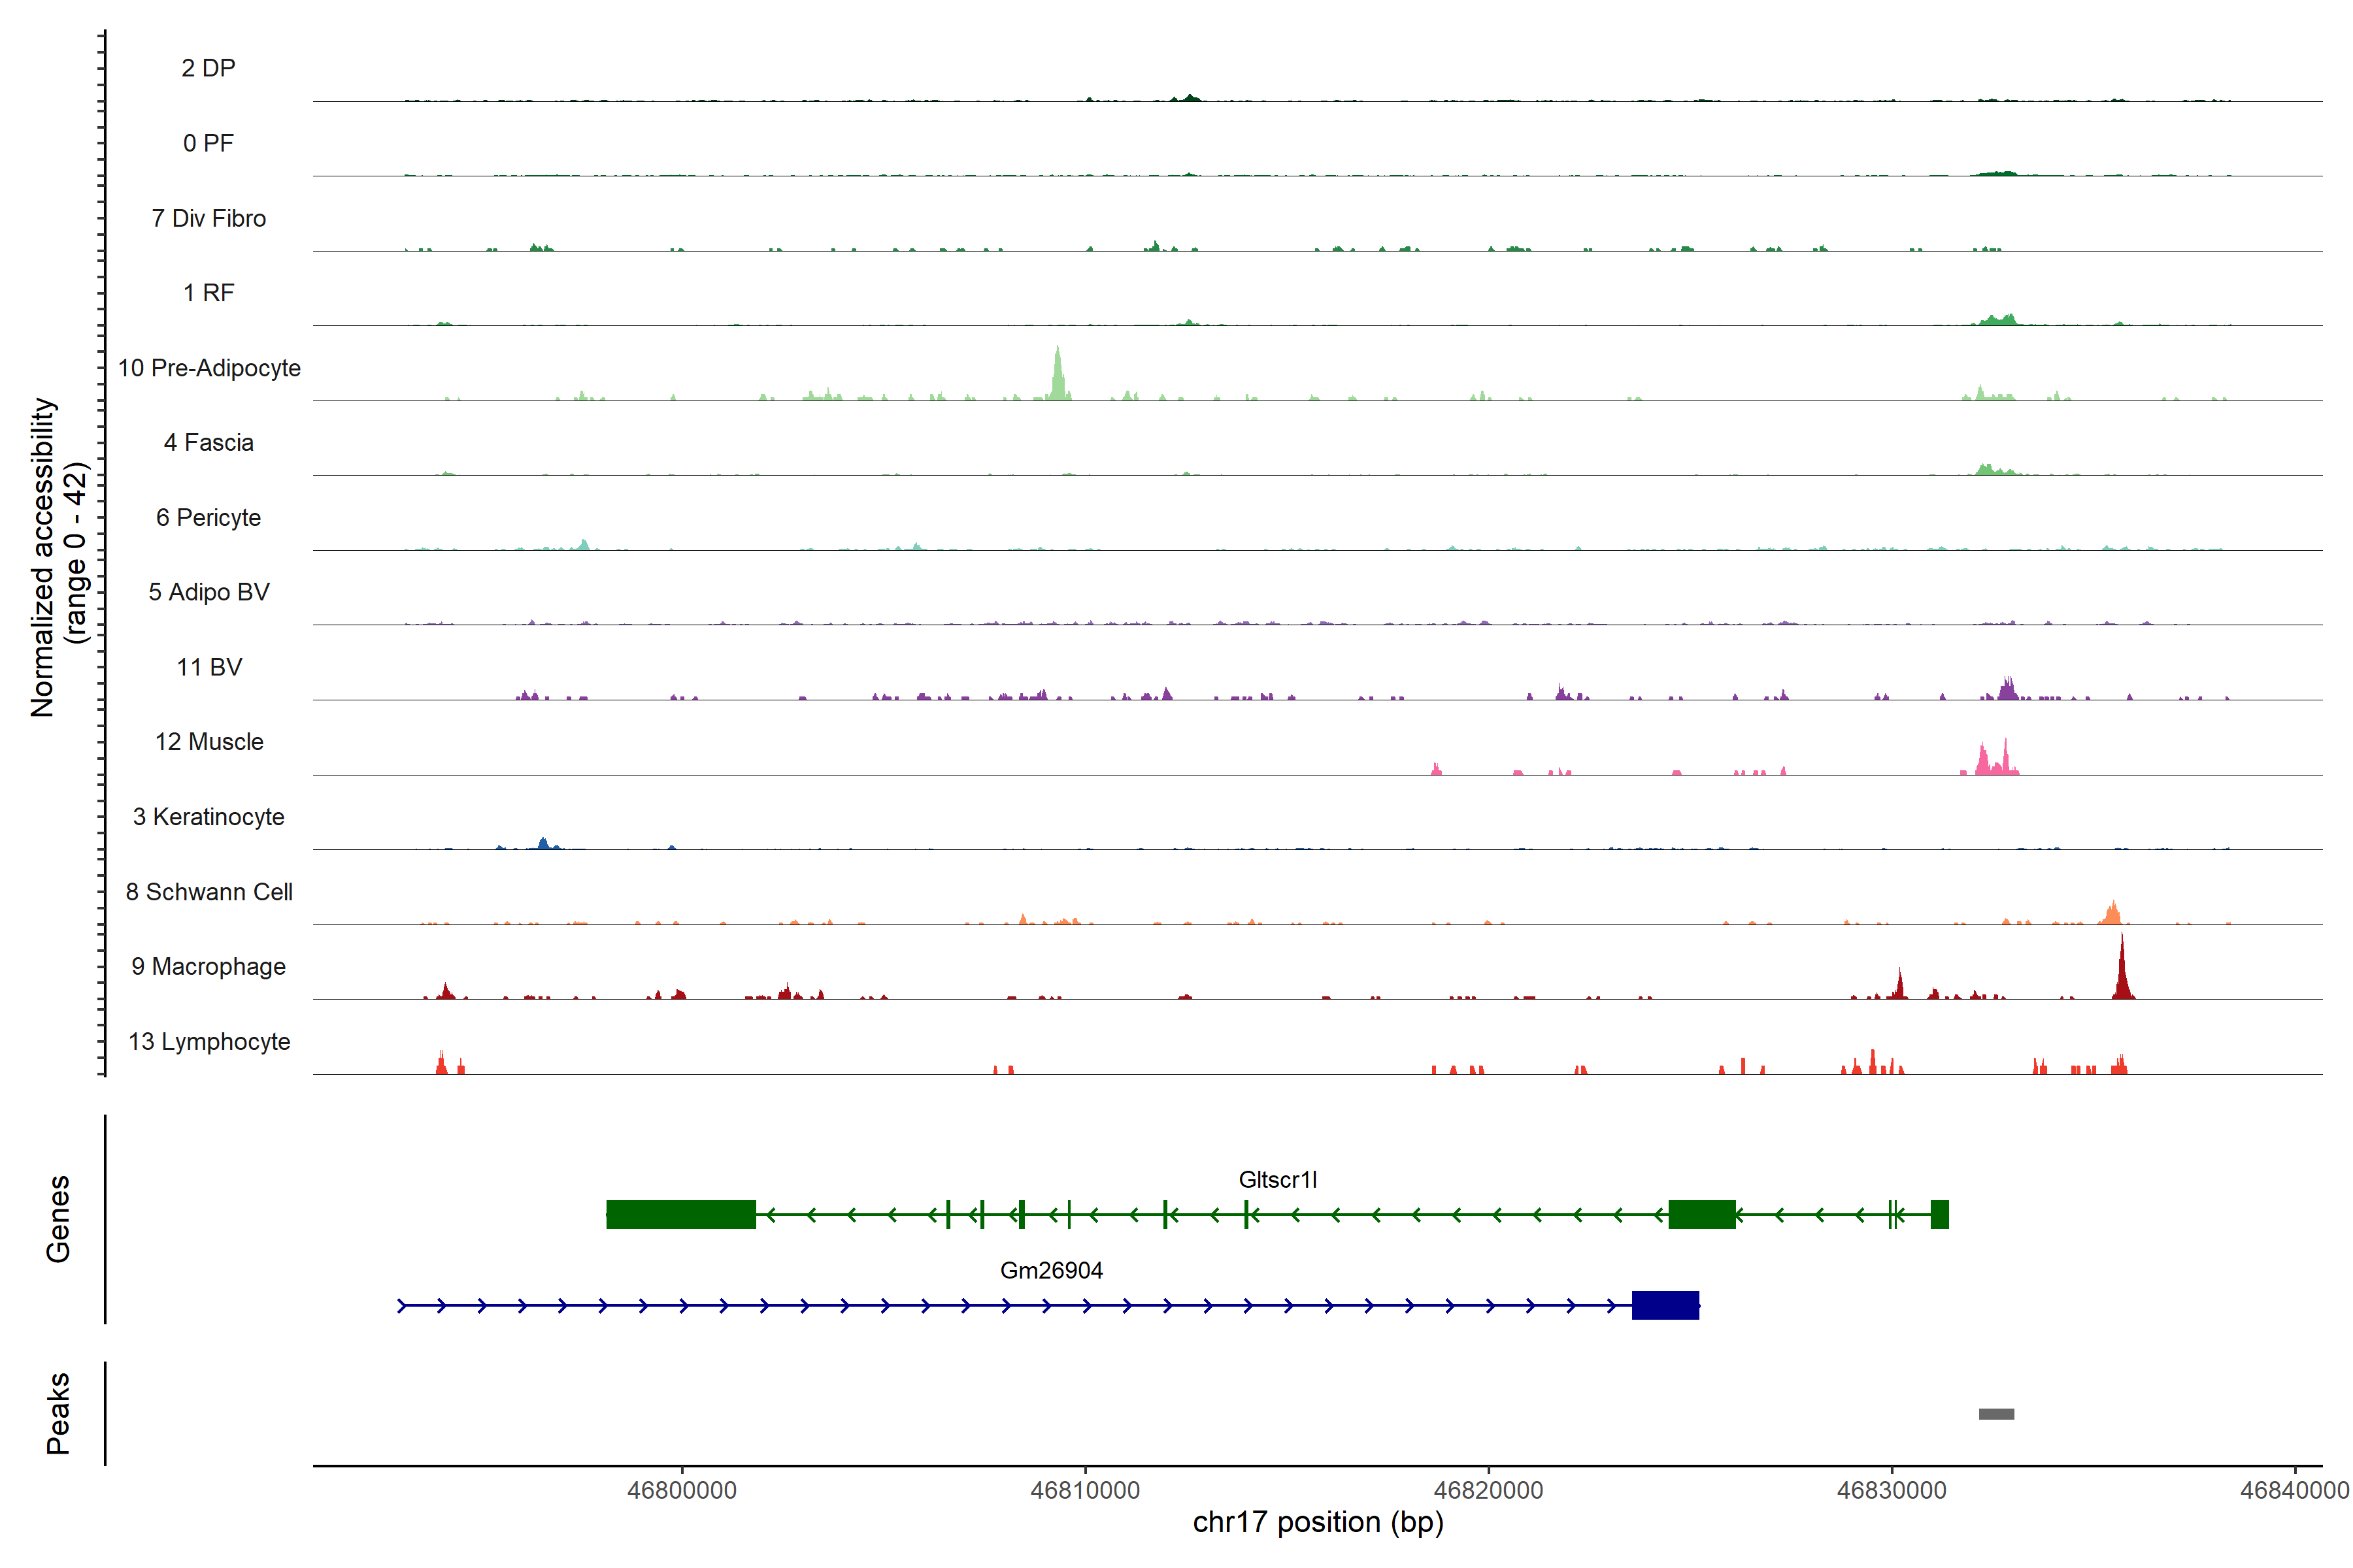Select the 13 Lymphocyte track label
This screenshot has width=2353, height=1568.
pos(209,1042)
